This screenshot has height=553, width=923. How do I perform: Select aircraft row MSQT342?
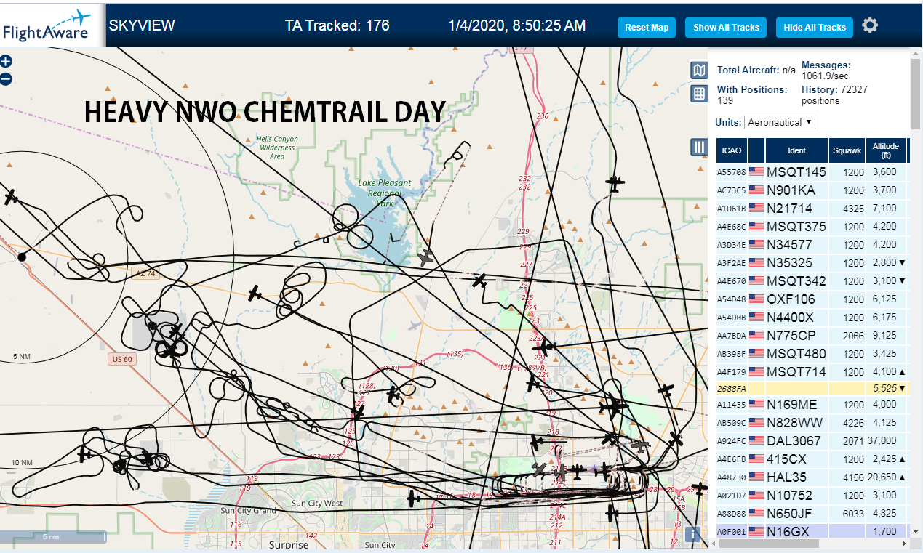[812, 281]
